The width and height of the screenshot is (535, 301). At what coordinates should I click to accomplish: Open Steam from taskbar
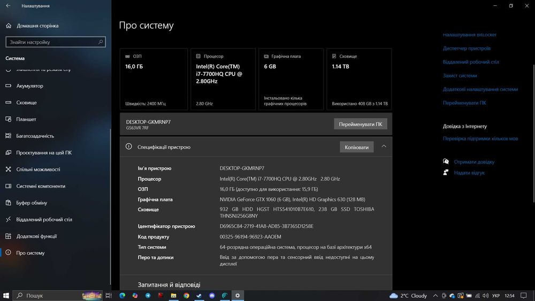click(199, 296)
